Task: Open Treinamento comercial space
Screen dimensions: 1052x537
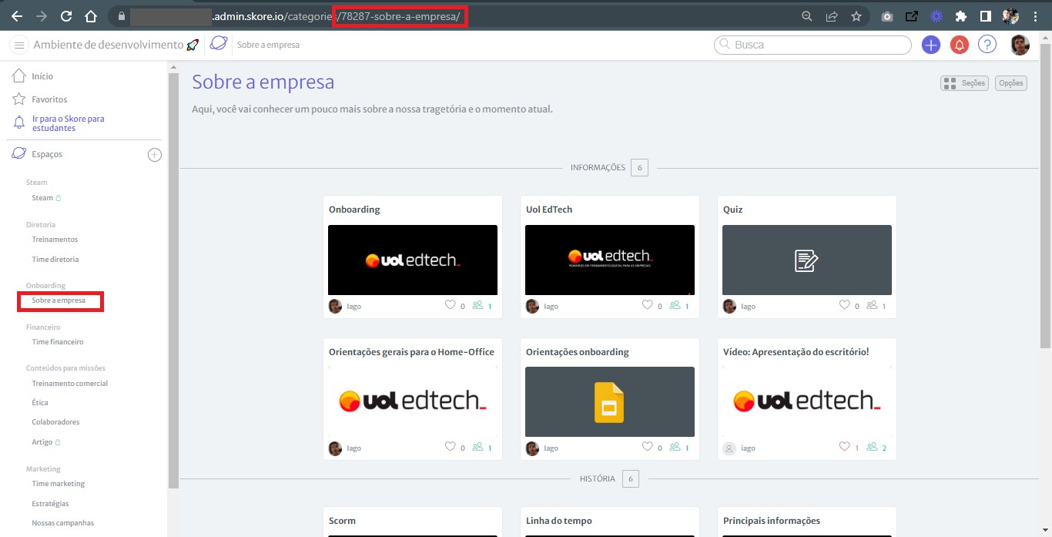Action: click(x=70, y=384)
